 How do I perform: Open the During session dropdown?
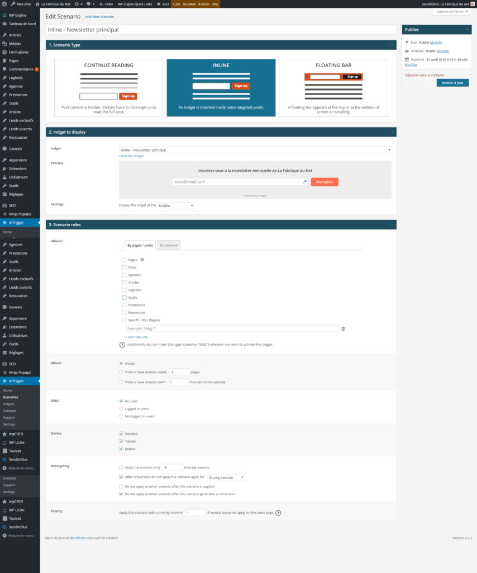point(226,477)
